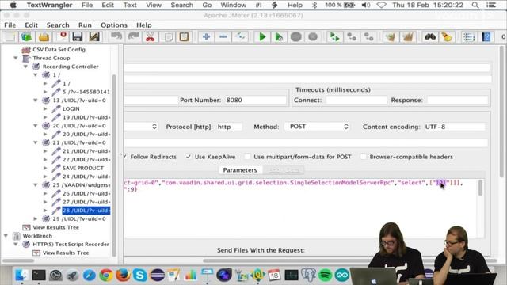
Task: Open the Function Helper dialog icon
Action: [x=469, y=37]
